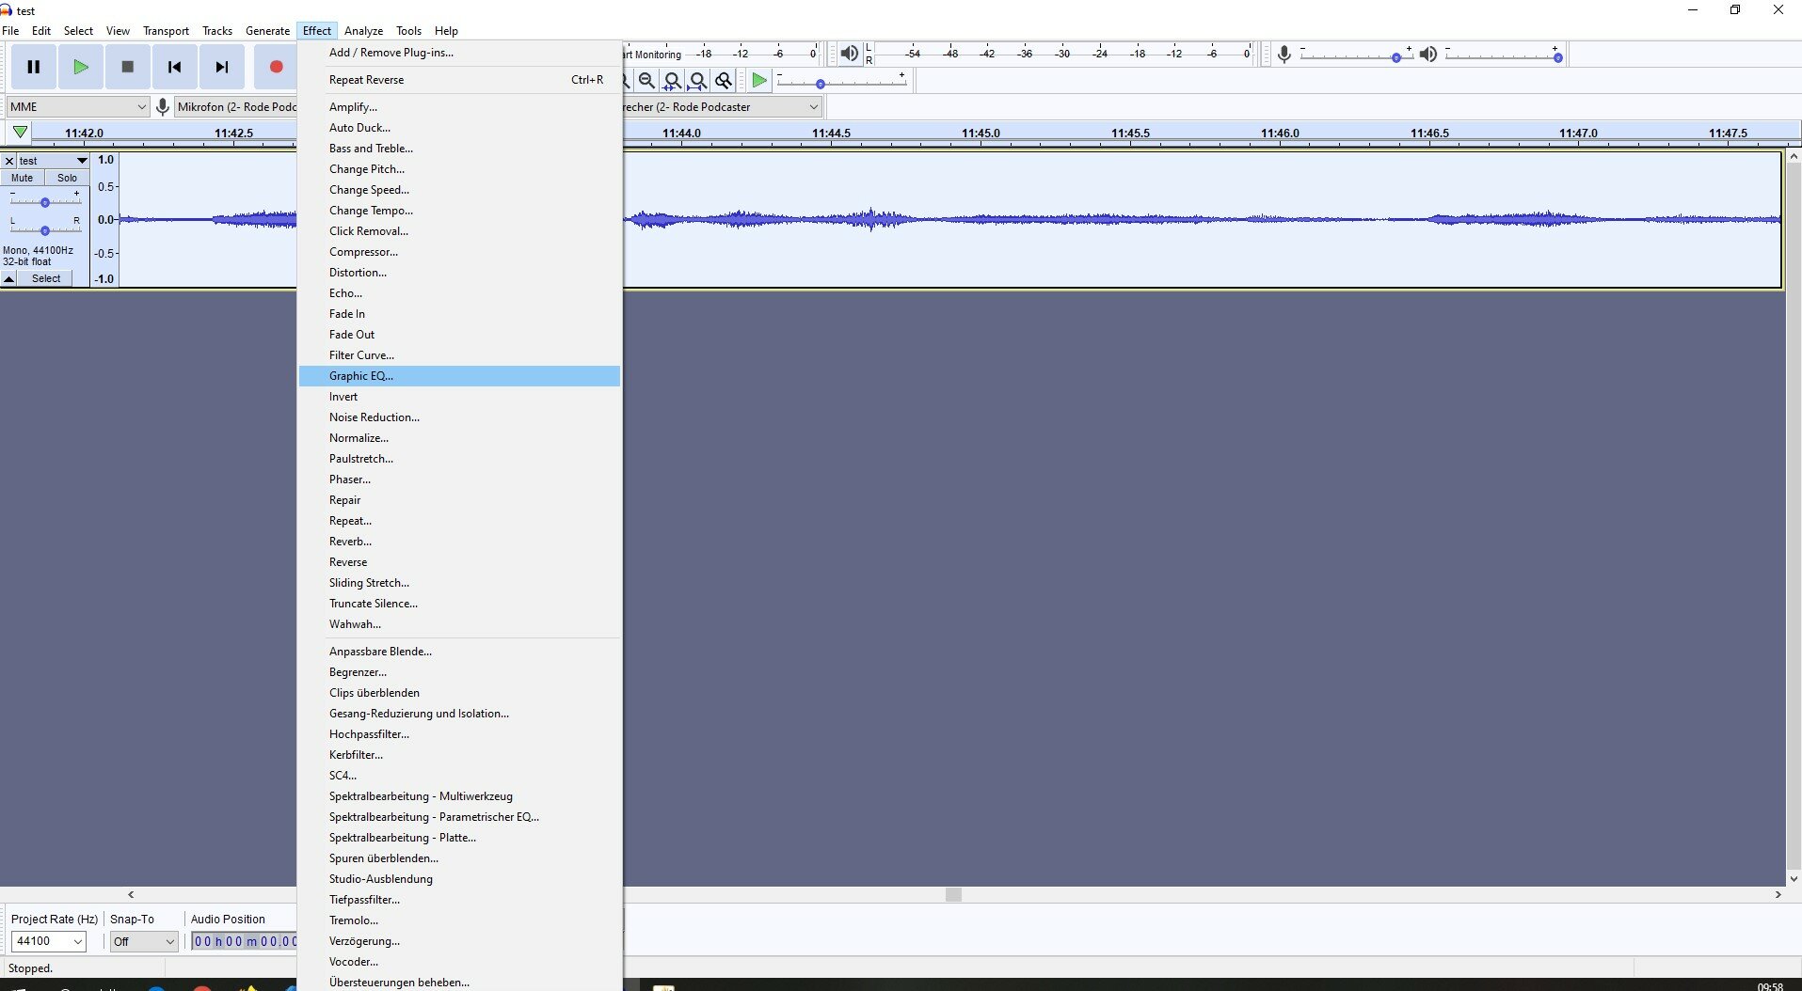The height and width of the screenshot is (991, 1802).
Task: Click the playback meter speaker icon
Action: pos(849,54)
